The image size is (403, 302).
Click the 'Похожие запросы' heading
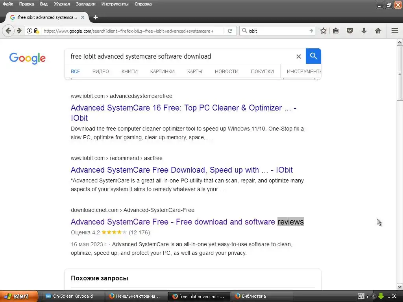coord(100,278)
